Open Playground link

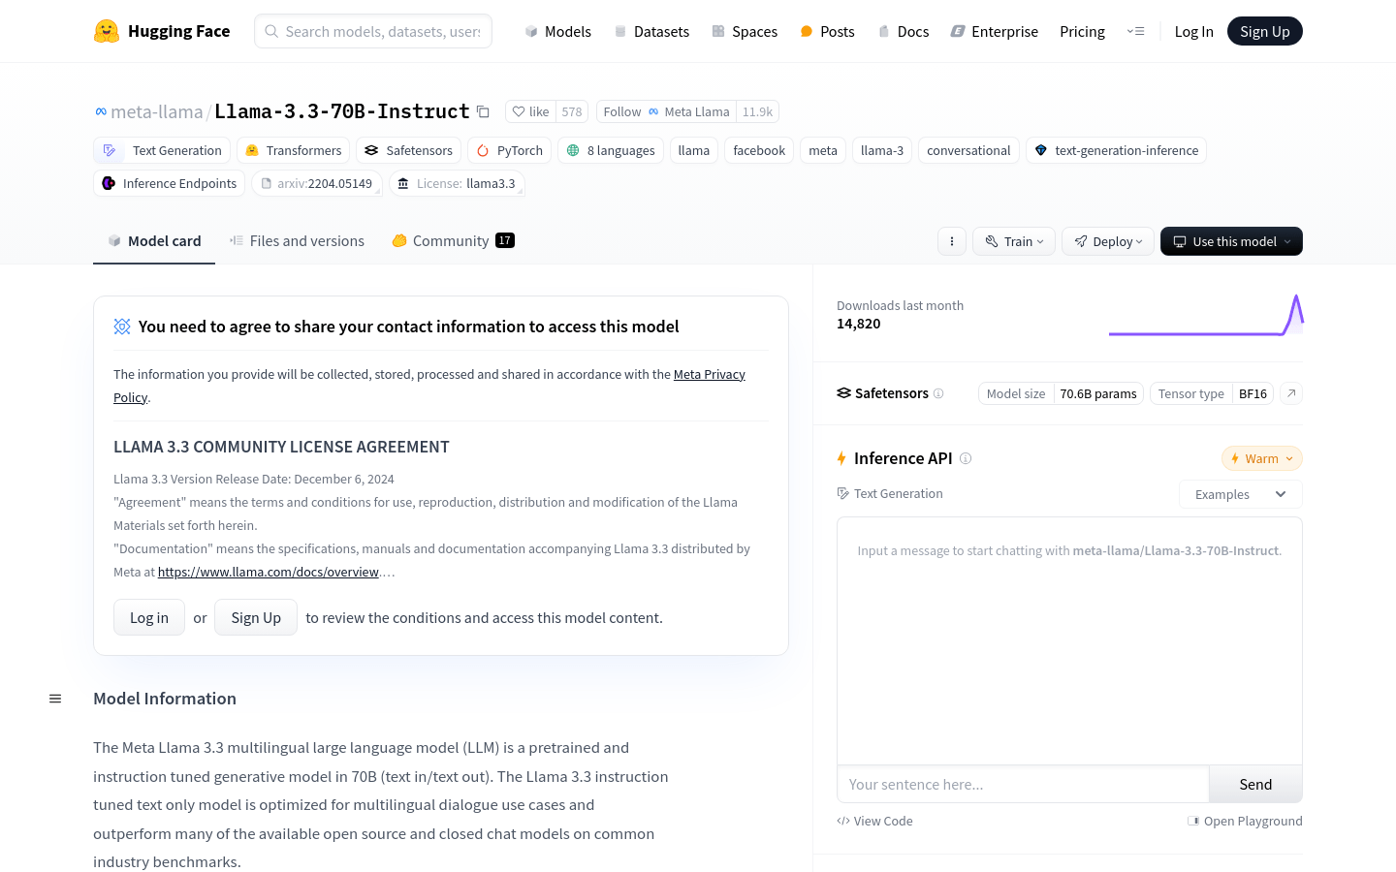coord(1245,821)
